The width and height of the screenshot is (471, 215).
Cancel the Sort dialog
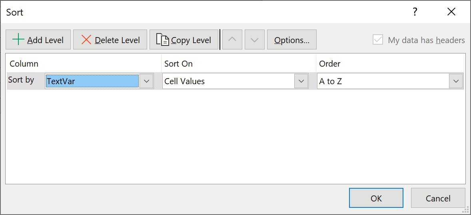pyautogui.click(x=438, y=198)
